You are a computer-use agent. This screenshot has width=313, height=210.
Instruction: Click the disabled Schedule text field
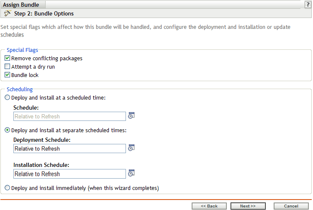tap(69, 116)
